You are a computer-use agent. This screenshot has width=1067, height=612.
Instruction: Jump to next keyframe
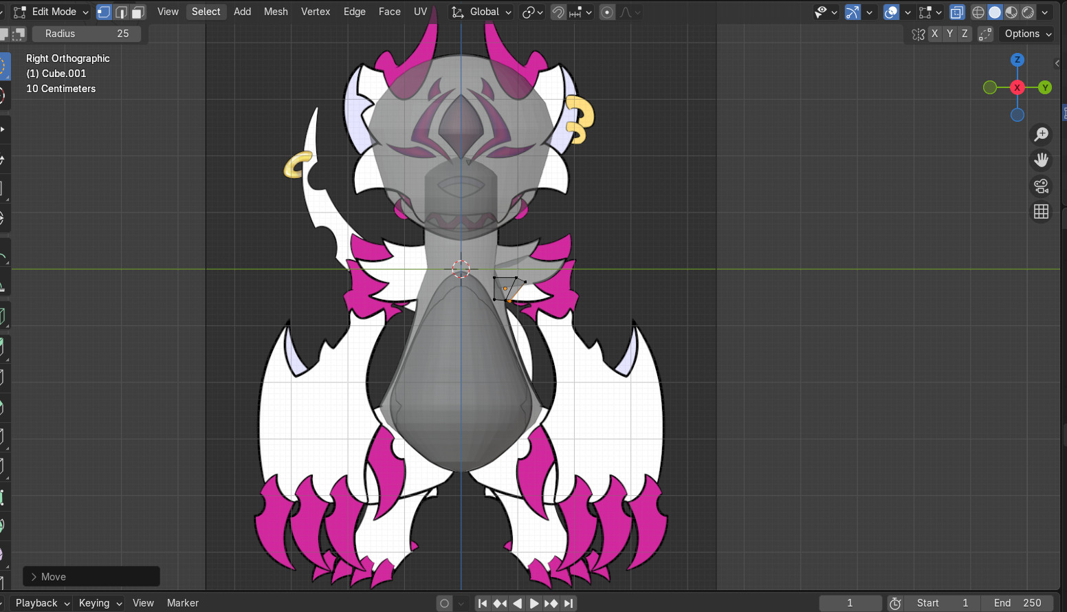coord(551,604)
